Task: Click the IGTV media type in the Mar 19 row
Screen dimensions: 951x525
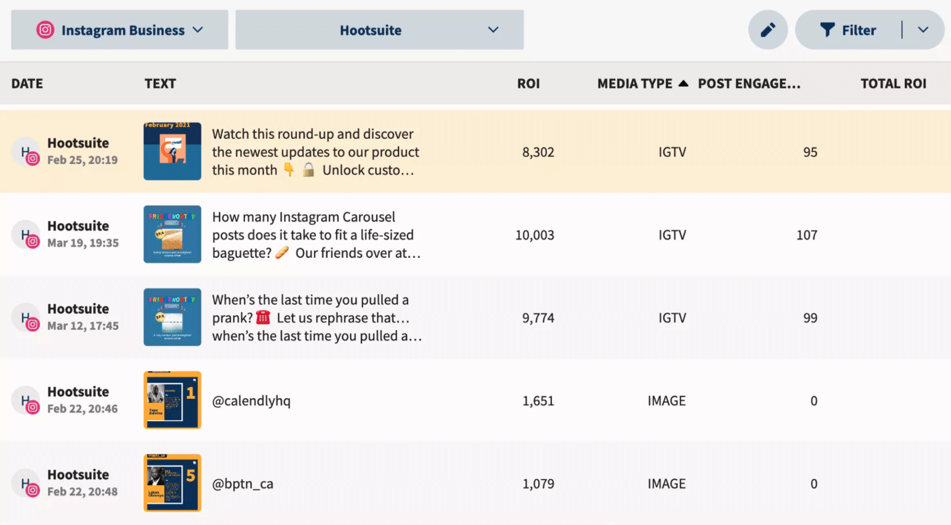Action: click(x=672, y=235)
